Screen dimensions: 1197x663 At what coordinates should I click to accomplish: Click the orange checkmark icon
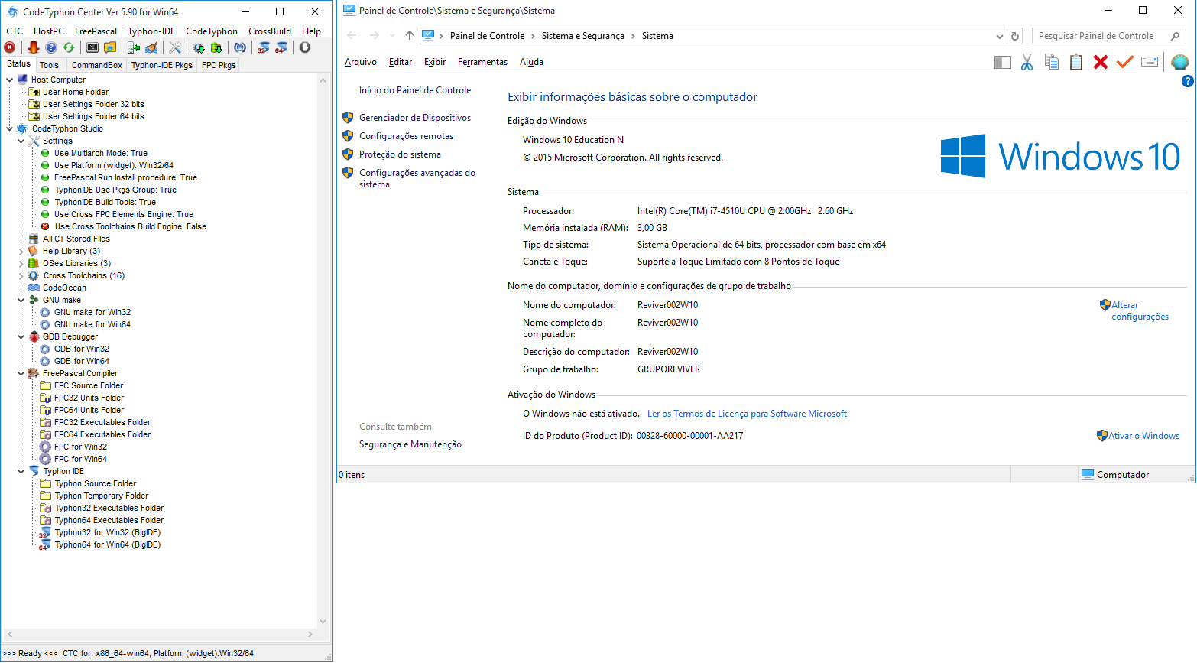pyautogui.click(x=1124, y=62)
